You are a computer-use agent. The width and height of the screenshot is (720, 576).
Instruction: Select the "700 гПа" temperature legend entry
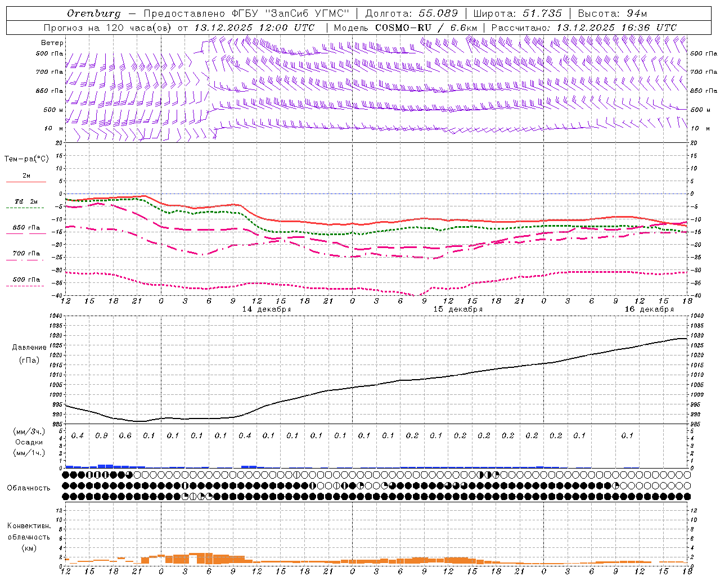coord(26,254)
